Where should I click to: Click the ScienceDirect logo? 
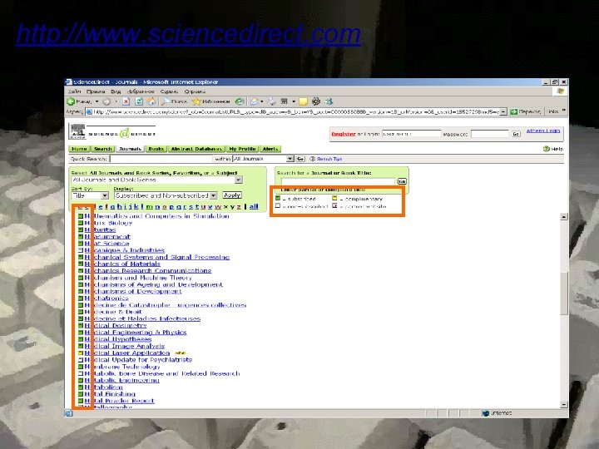pyautogui.click(x=112, y=132)
